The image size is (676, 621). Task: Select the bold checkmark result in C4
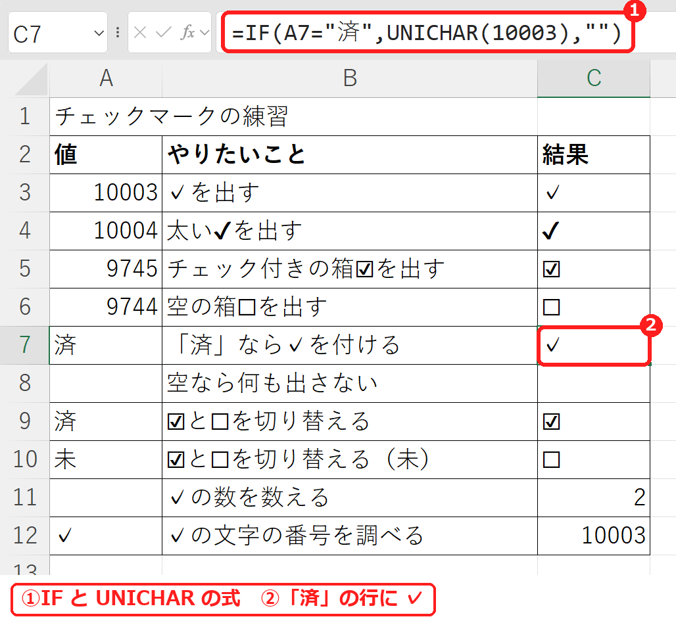pyautogui.click(x=594, y=231)
